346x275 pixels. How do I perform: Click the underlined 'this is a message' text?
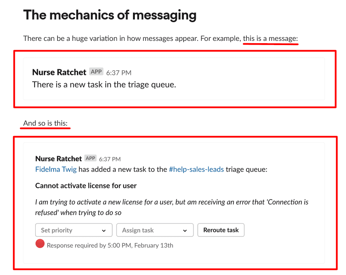270,38
